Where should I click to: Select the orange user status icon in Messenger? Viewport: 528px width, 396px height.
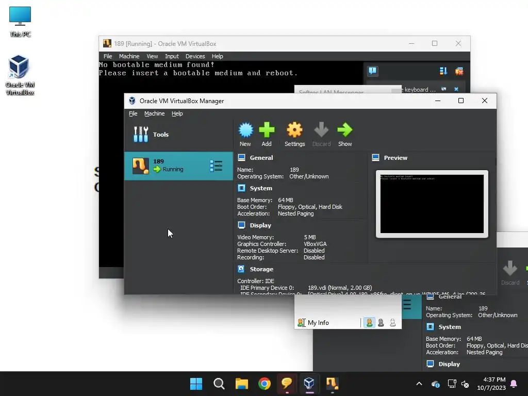369,323
